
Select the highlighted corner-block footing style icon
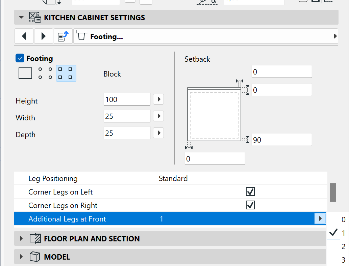[x=66, y=73]
